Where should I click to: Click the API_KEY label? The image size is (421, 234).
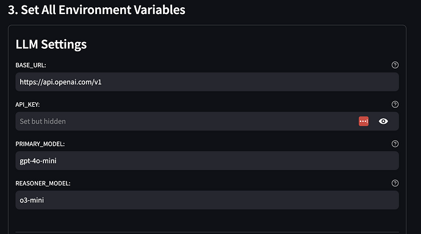pyautogui.click(x=27, y=105)
